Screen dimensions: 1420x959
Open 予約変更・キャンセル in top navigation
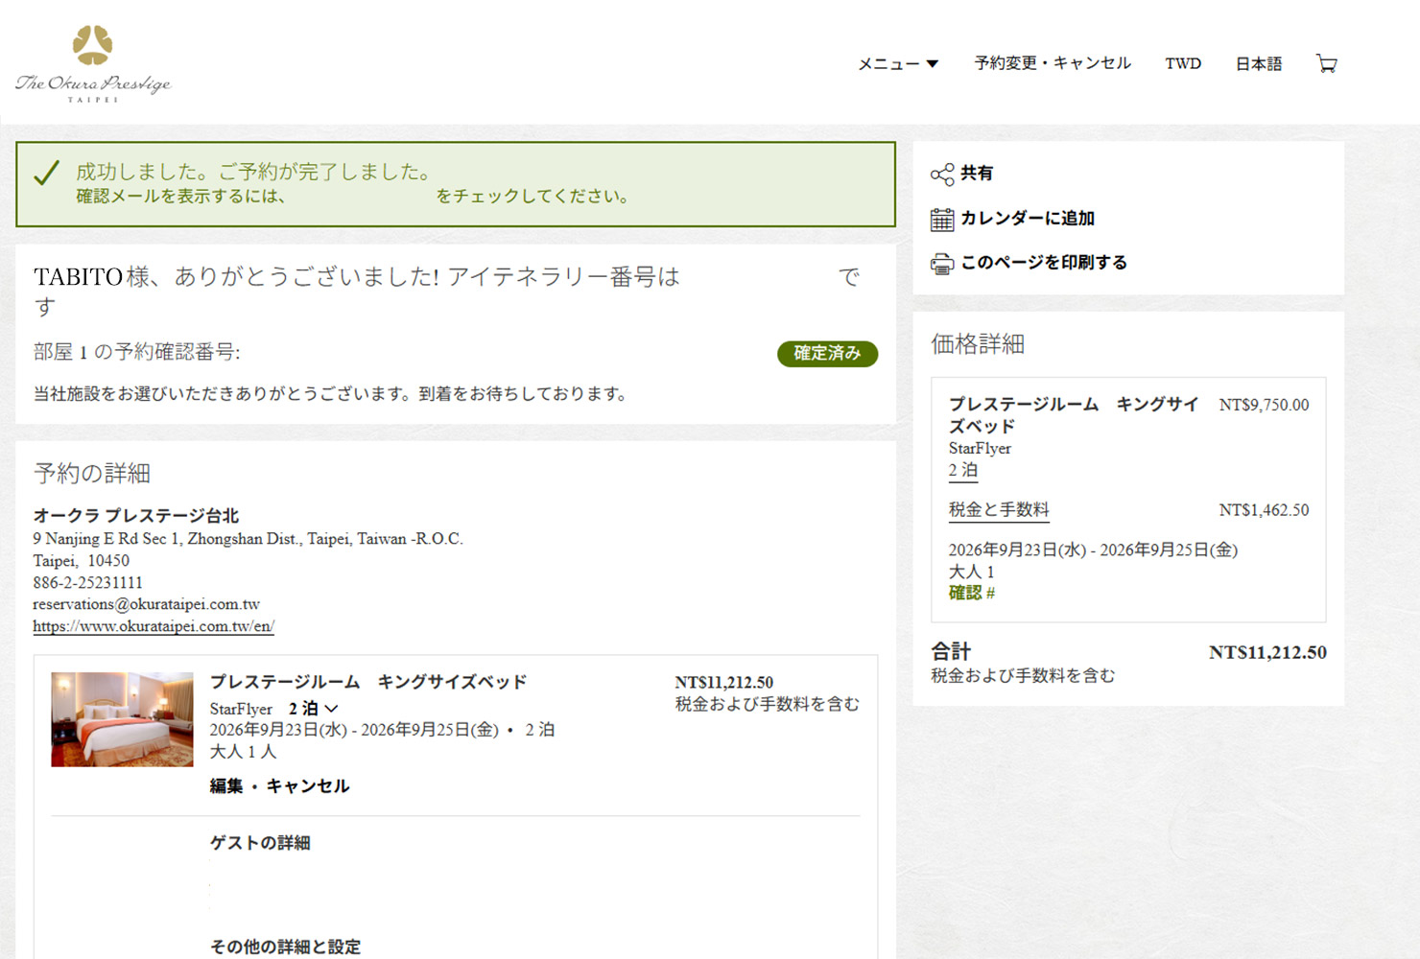pos(1053,63)
